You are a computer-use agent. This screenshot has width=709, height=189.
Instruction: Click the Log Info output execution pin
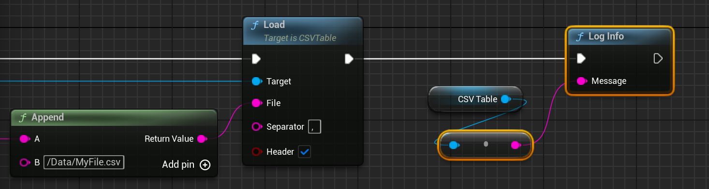658,58
